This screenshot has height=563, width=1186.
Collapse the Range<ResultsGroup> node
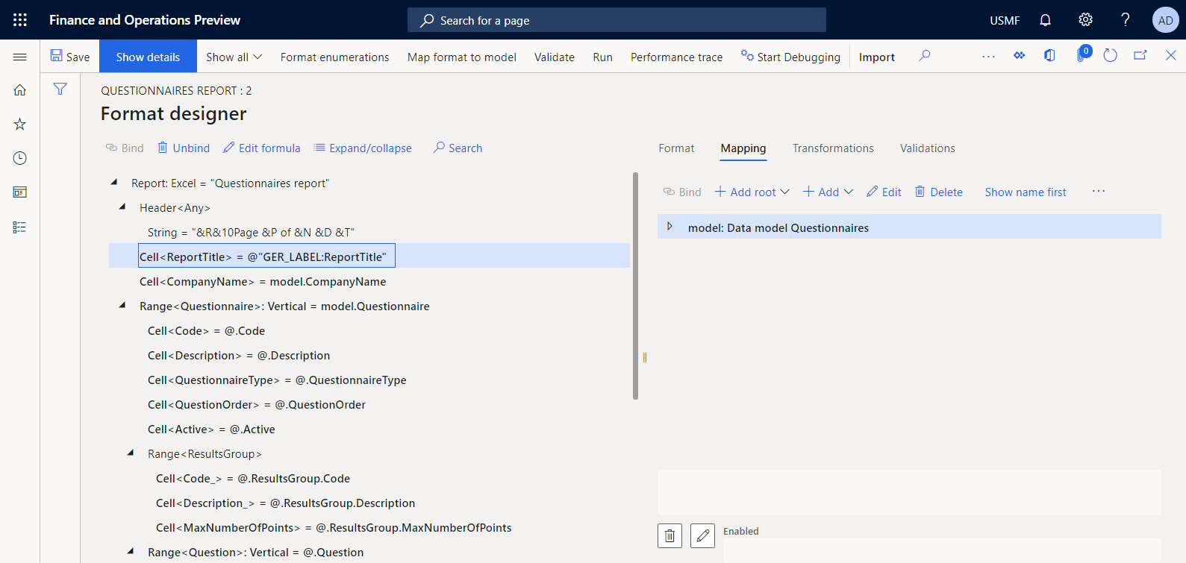coord(131,453)
